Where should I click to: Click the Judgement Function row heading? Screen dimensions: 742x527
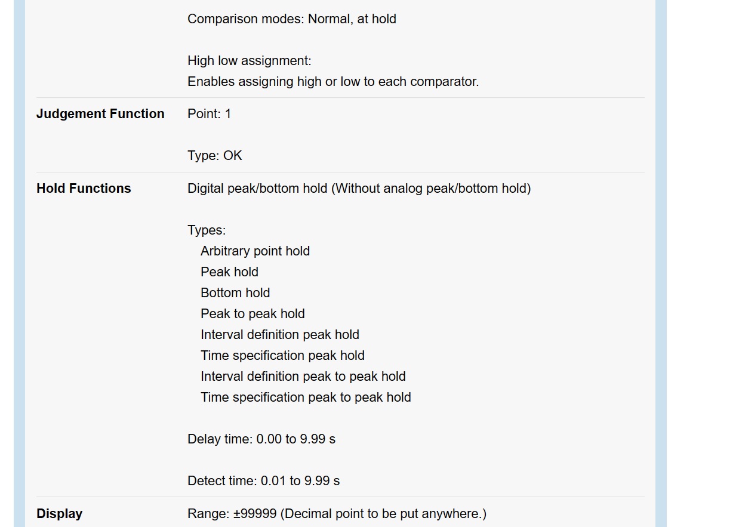100,114
